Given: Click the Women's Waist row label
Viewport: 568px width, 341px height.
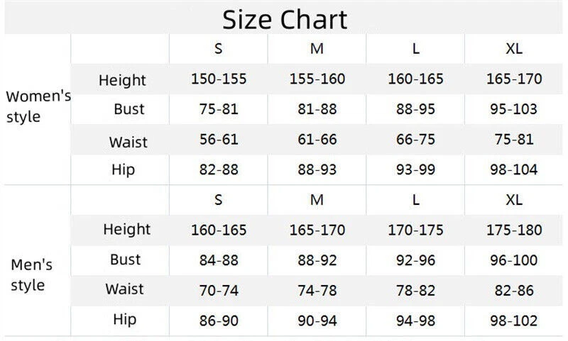Looking at the screenshot, I should [x=128, y=142].
